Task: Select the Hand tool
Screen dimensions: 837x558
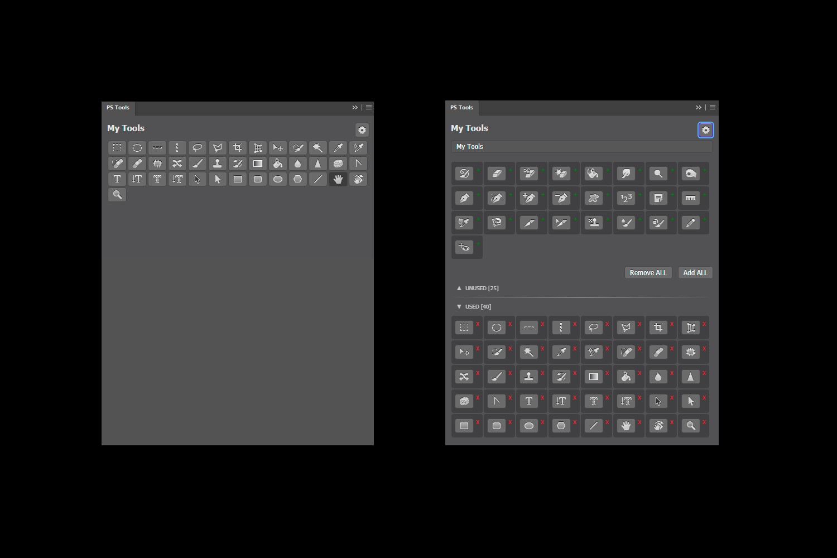Action: point(338,179)
